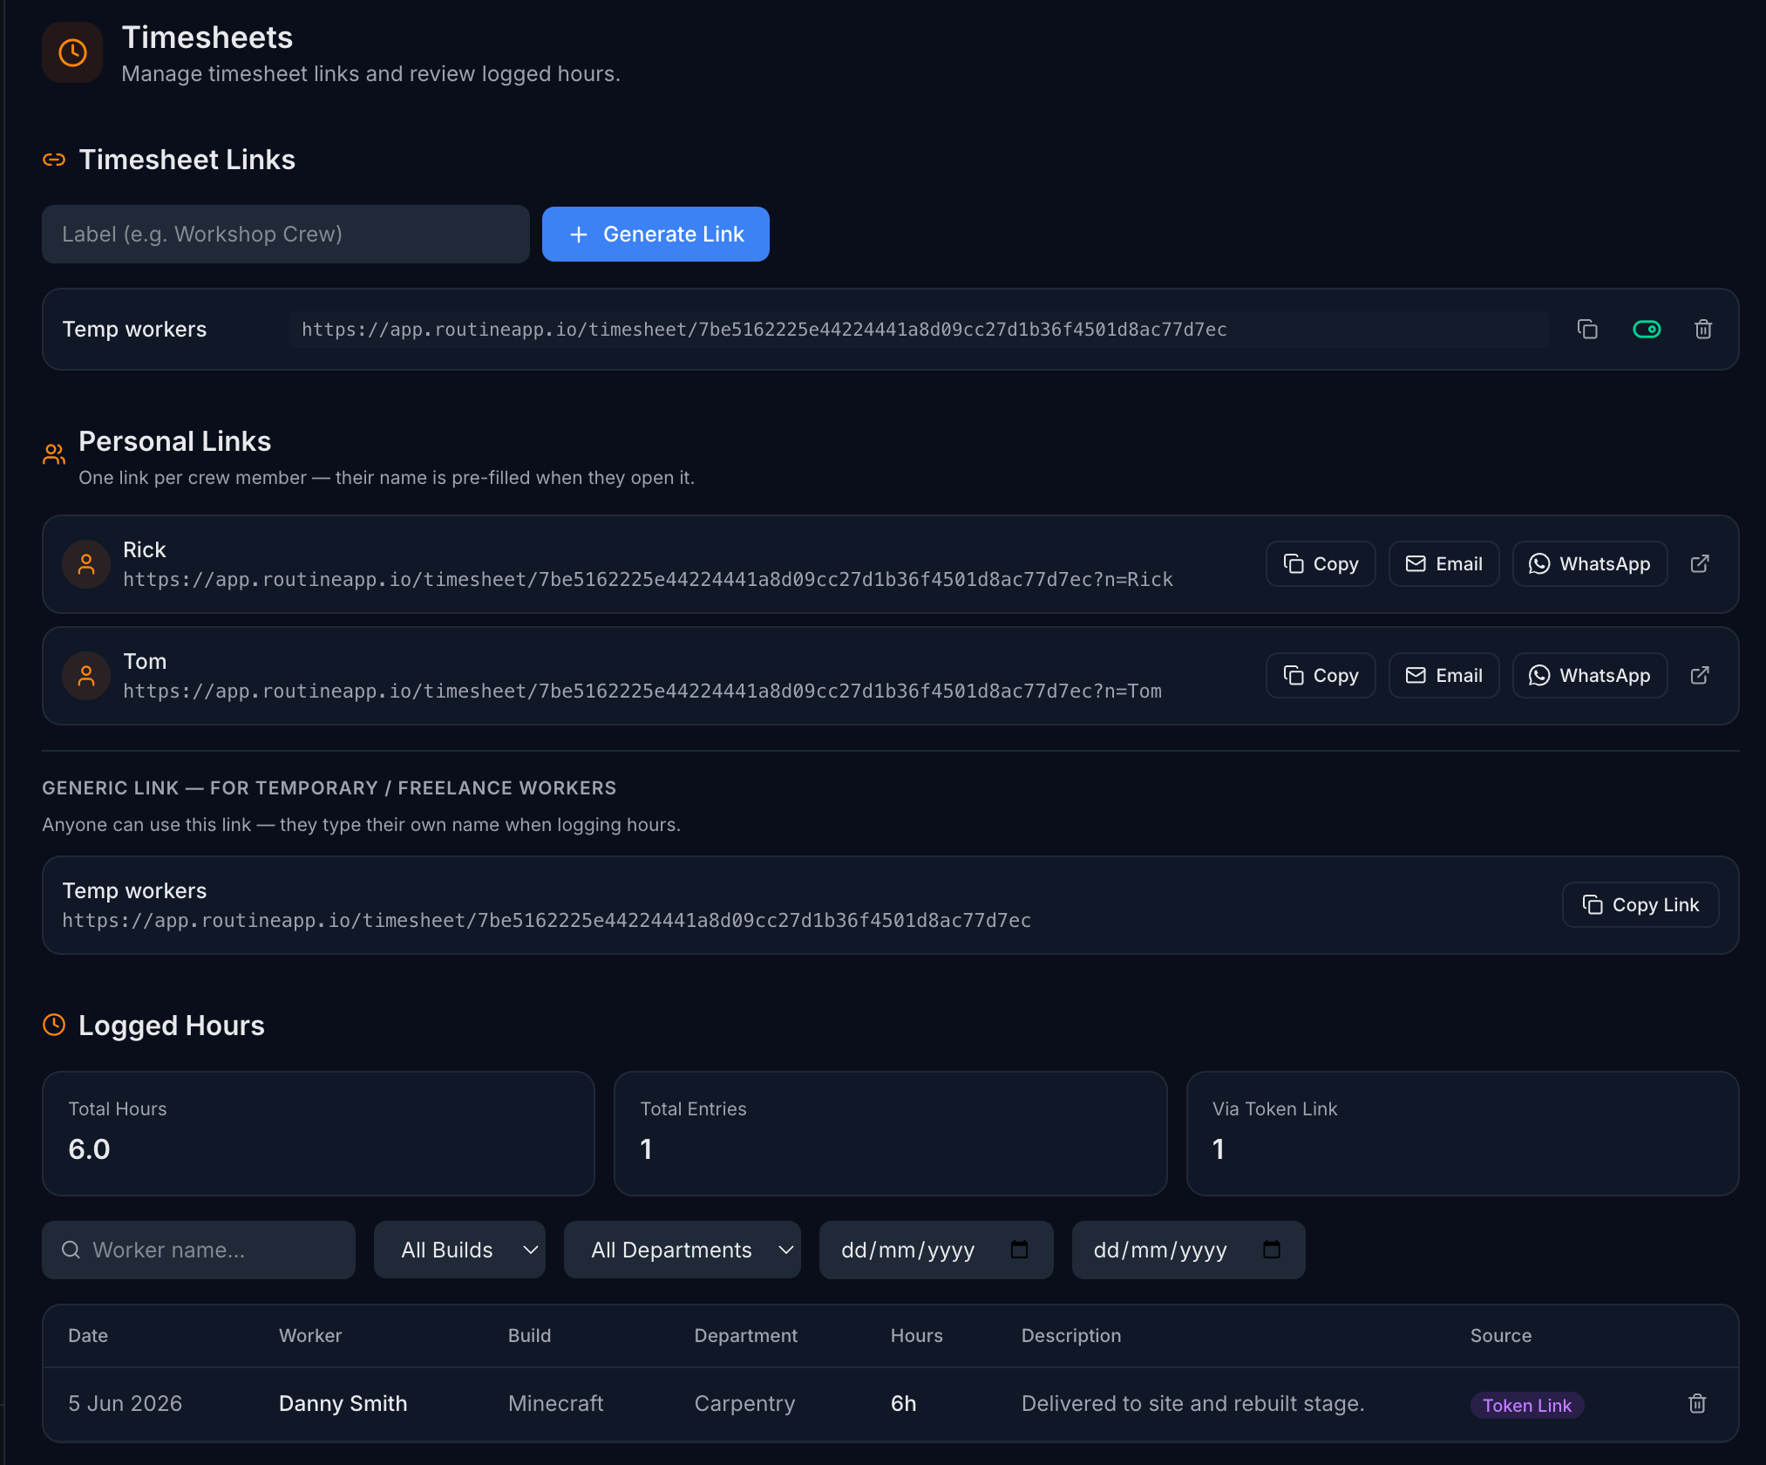Click Copy Link for generic Temp workers link

pos(1640,905)
